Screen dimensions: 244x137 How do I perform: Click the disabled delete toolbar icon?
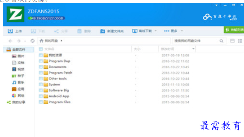pyautogui.click(x=79, y=31)
